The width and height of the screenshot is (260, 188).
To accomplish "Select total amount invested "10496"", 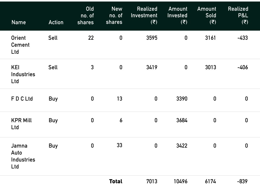I will pyautogui.click(x=181, y=181).
